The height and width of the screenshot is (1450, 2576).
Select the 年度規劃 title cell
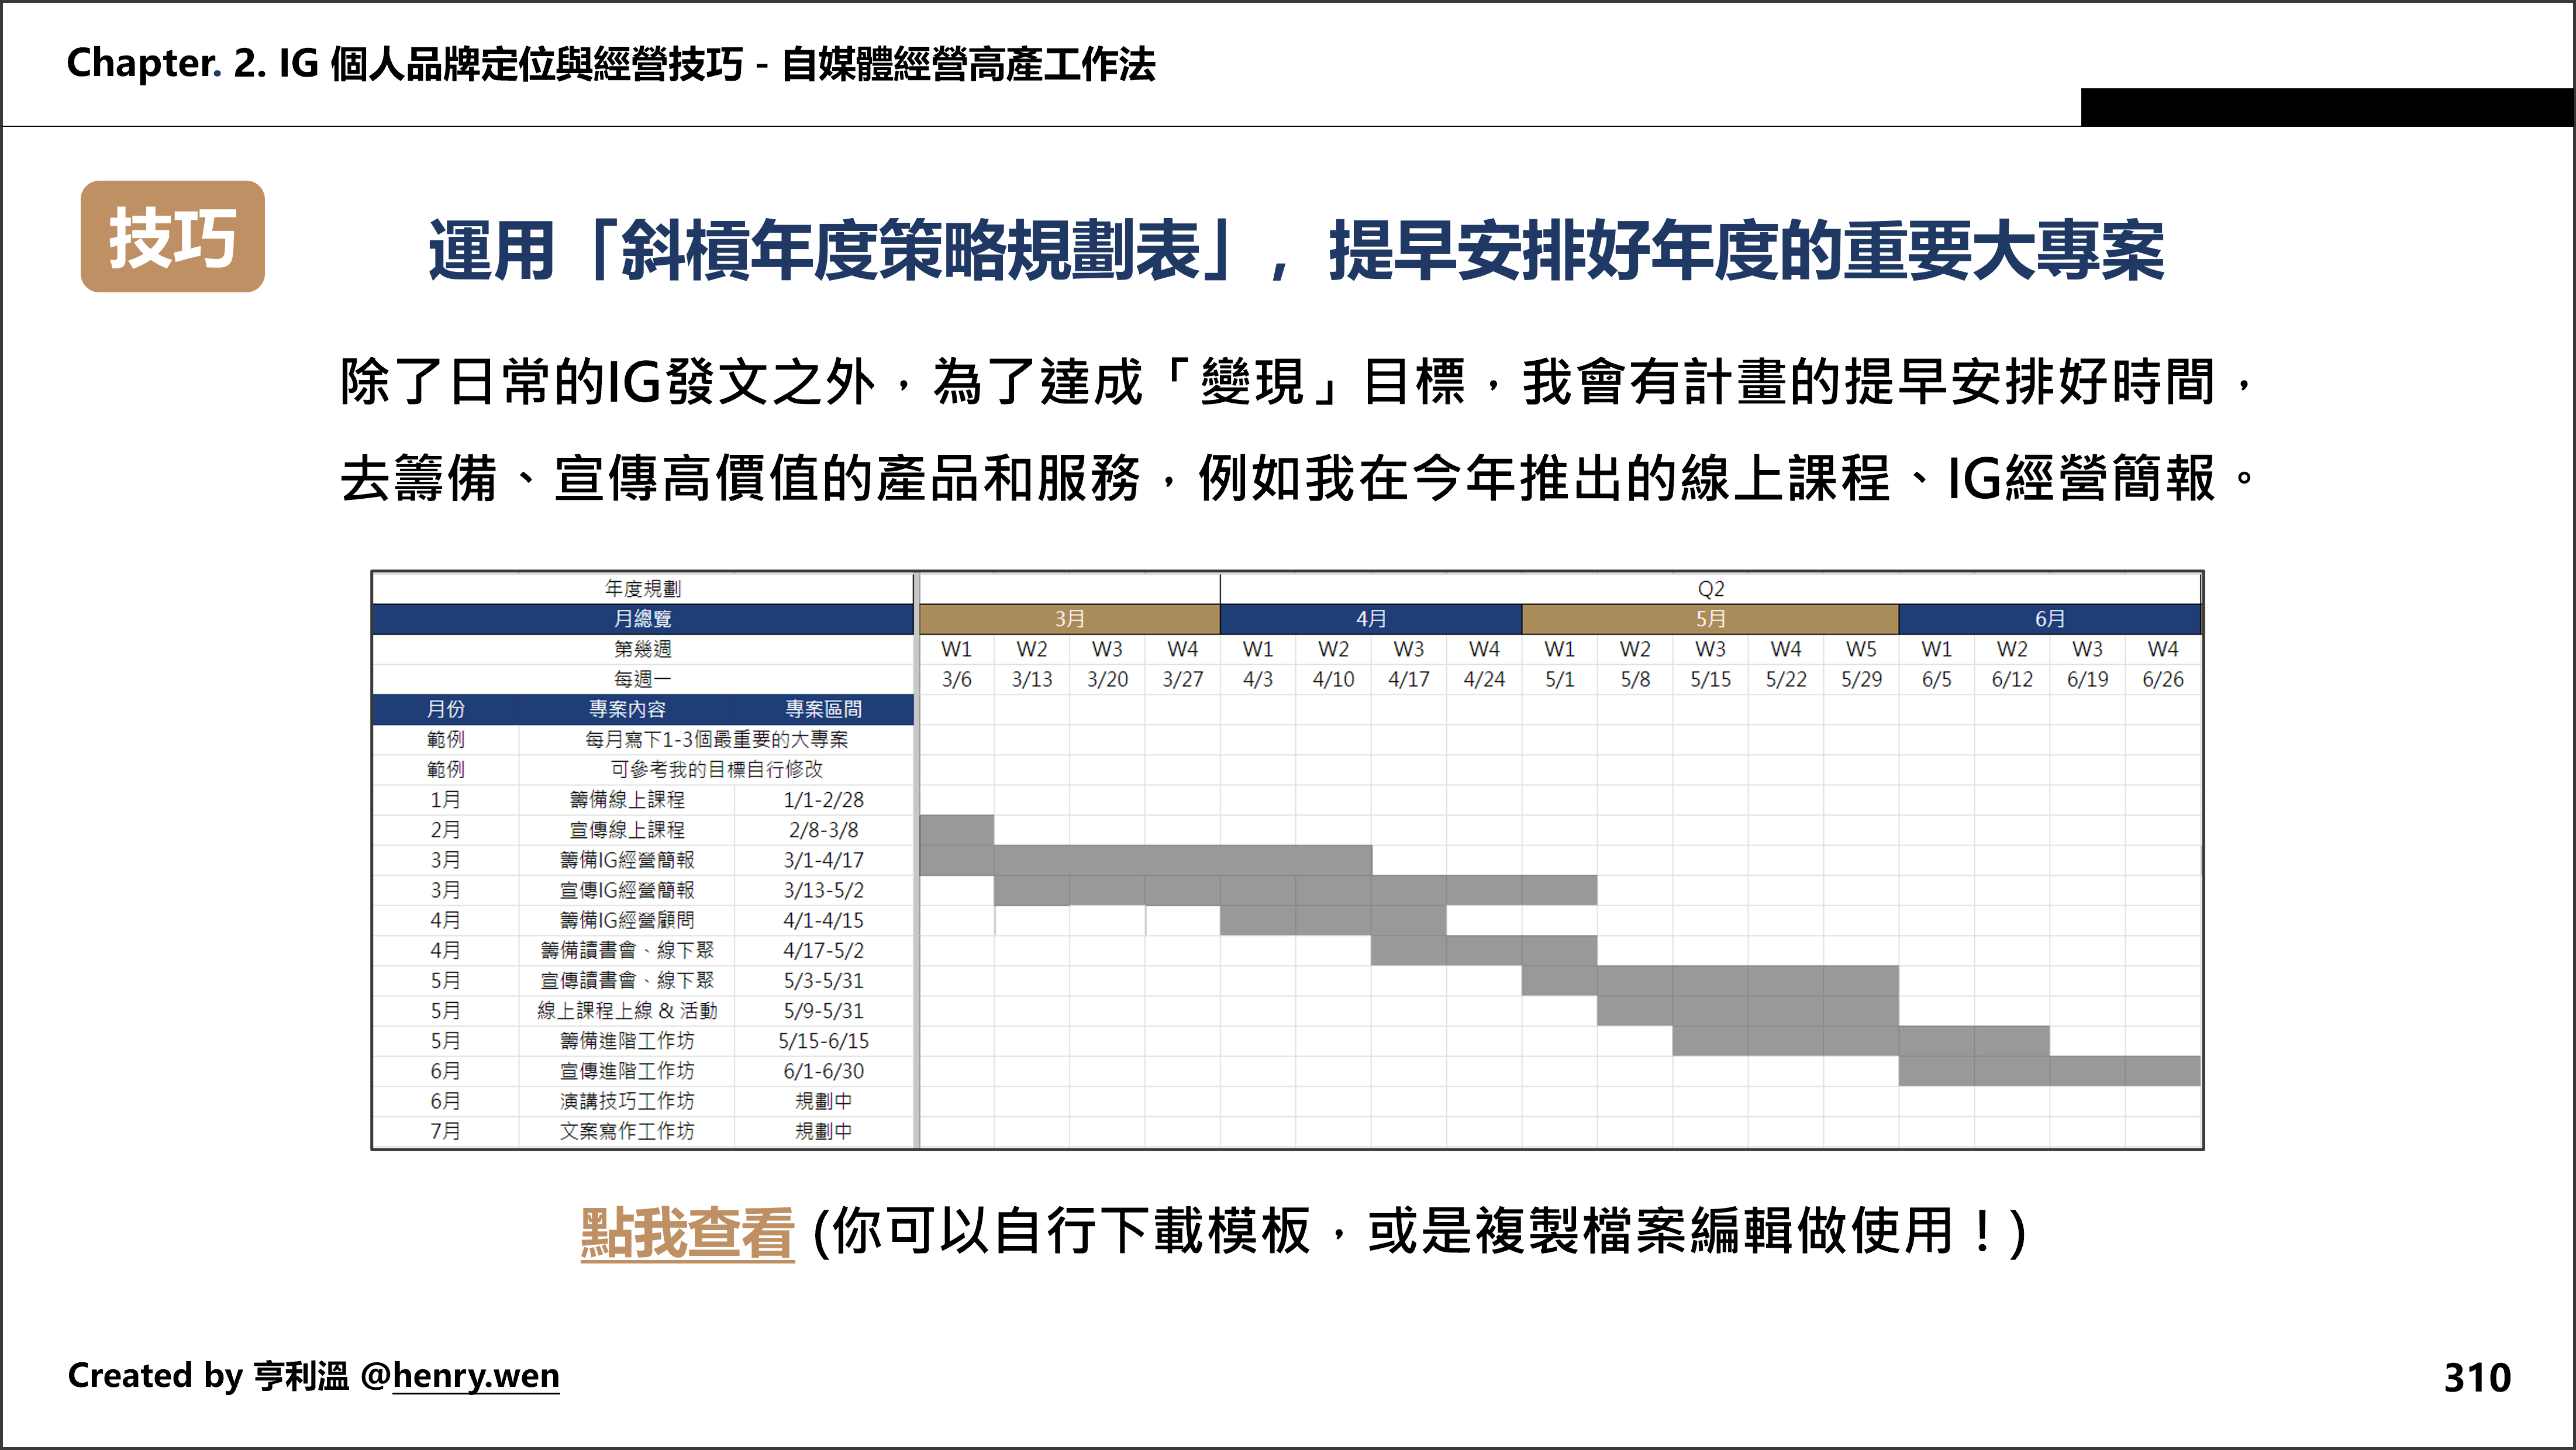pos(644,588)
